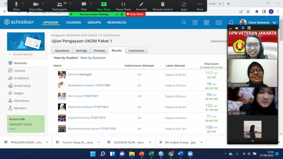Open Schoology messages envelope icon
Image resolution: width=283 pixels, height=159 pixels.
(x=219, y=23)
